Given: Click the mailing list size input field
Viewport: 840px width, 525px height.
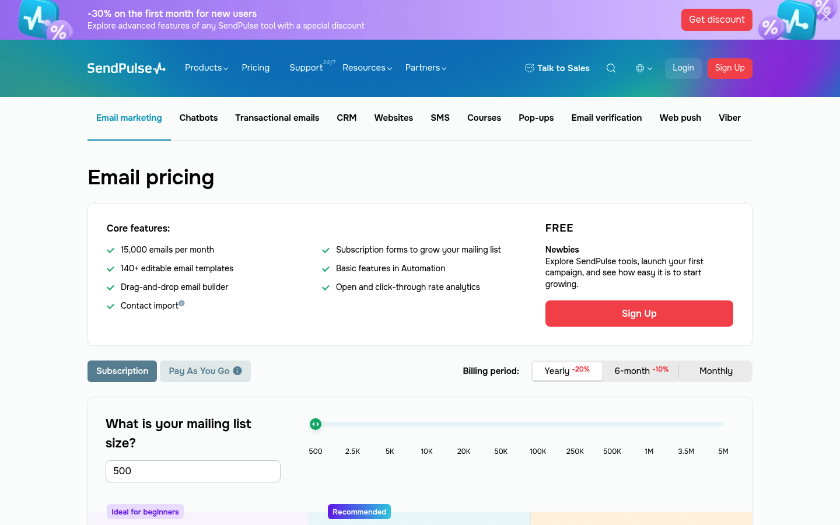Looking at the screenshot, I should (x=193, y=471).
